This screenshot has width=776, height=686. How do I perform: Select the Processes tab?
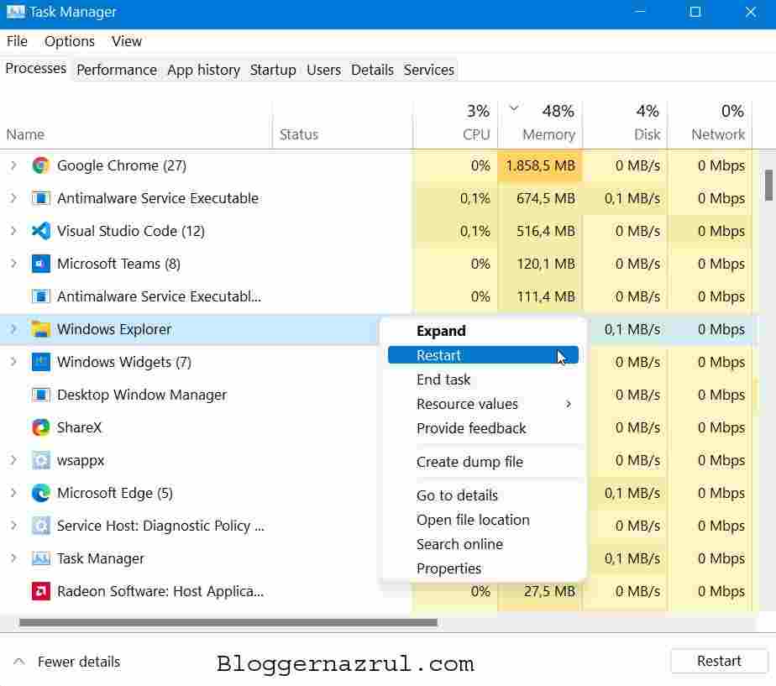pyautogui.click(x=35, y=68)
